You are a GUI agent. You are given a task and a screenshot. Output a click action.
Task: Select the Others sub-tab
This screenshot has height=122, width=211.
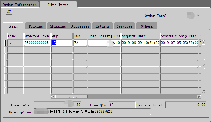pos(147,26)
